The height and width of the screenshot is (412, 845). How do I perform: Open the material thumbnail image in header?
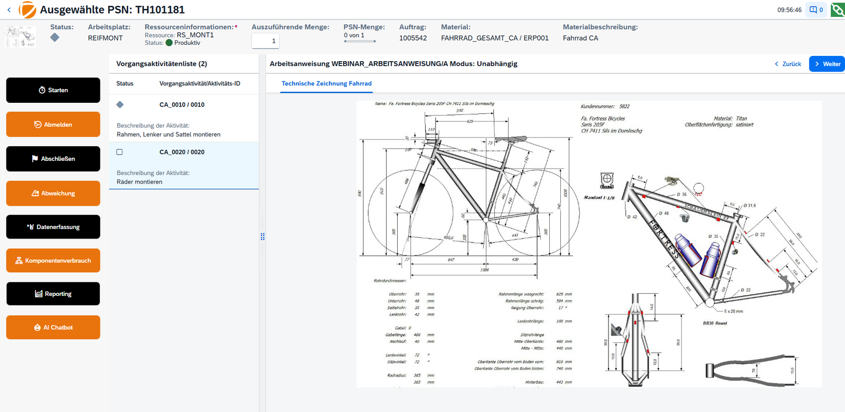coord(20,36)
